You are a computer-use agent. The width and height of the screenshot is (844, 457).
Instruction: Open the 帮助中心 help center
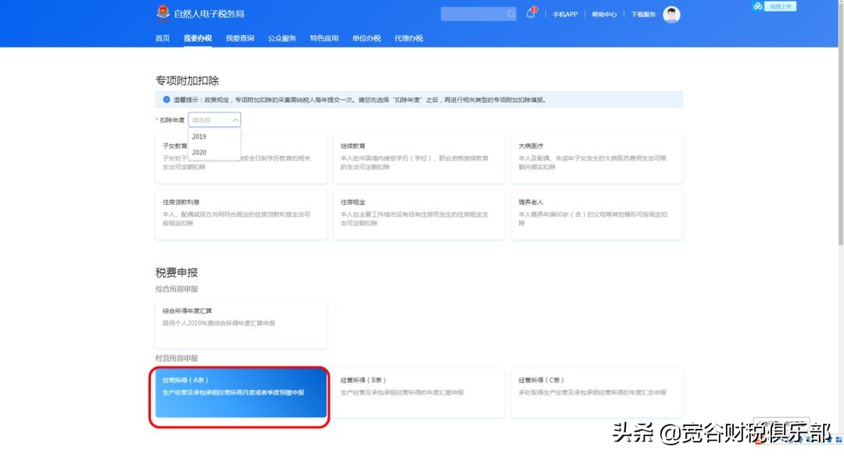click(606, 14)
